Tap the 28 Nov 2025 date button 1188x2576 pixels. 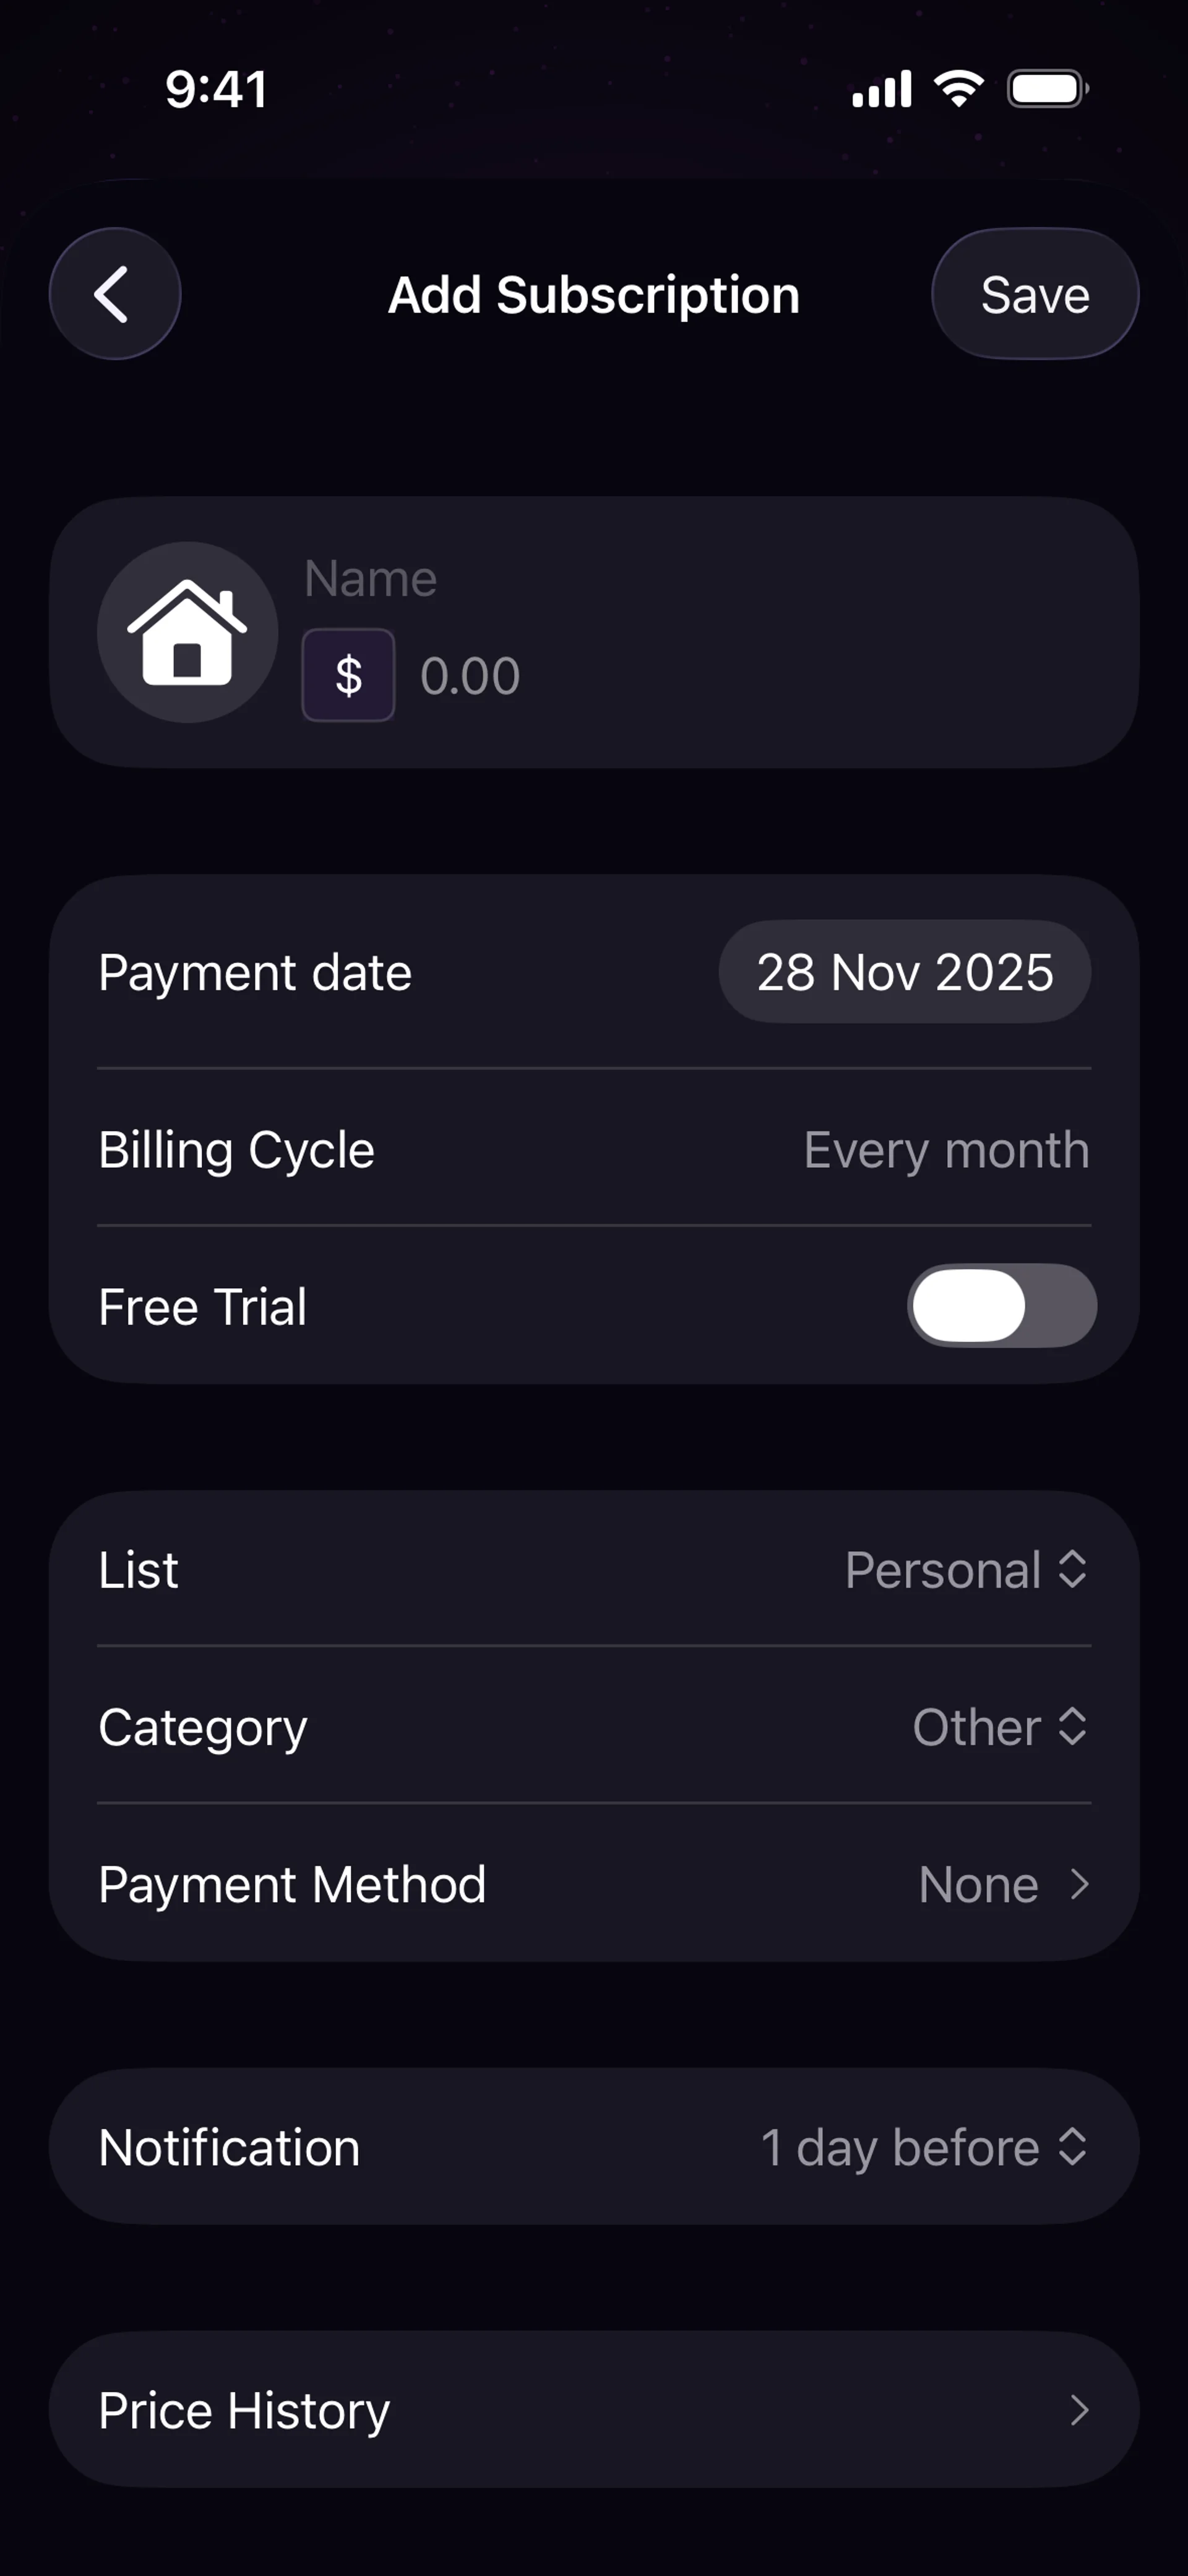pyautogui.click(x=904, y=972)
